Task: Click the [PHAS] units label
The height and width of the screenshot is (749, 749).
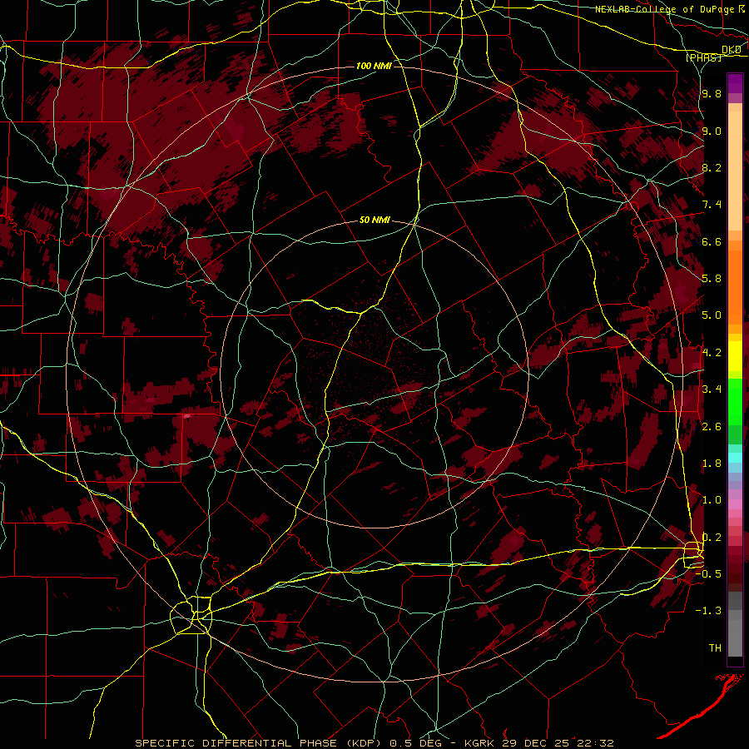Action: (x=703, y=58)
